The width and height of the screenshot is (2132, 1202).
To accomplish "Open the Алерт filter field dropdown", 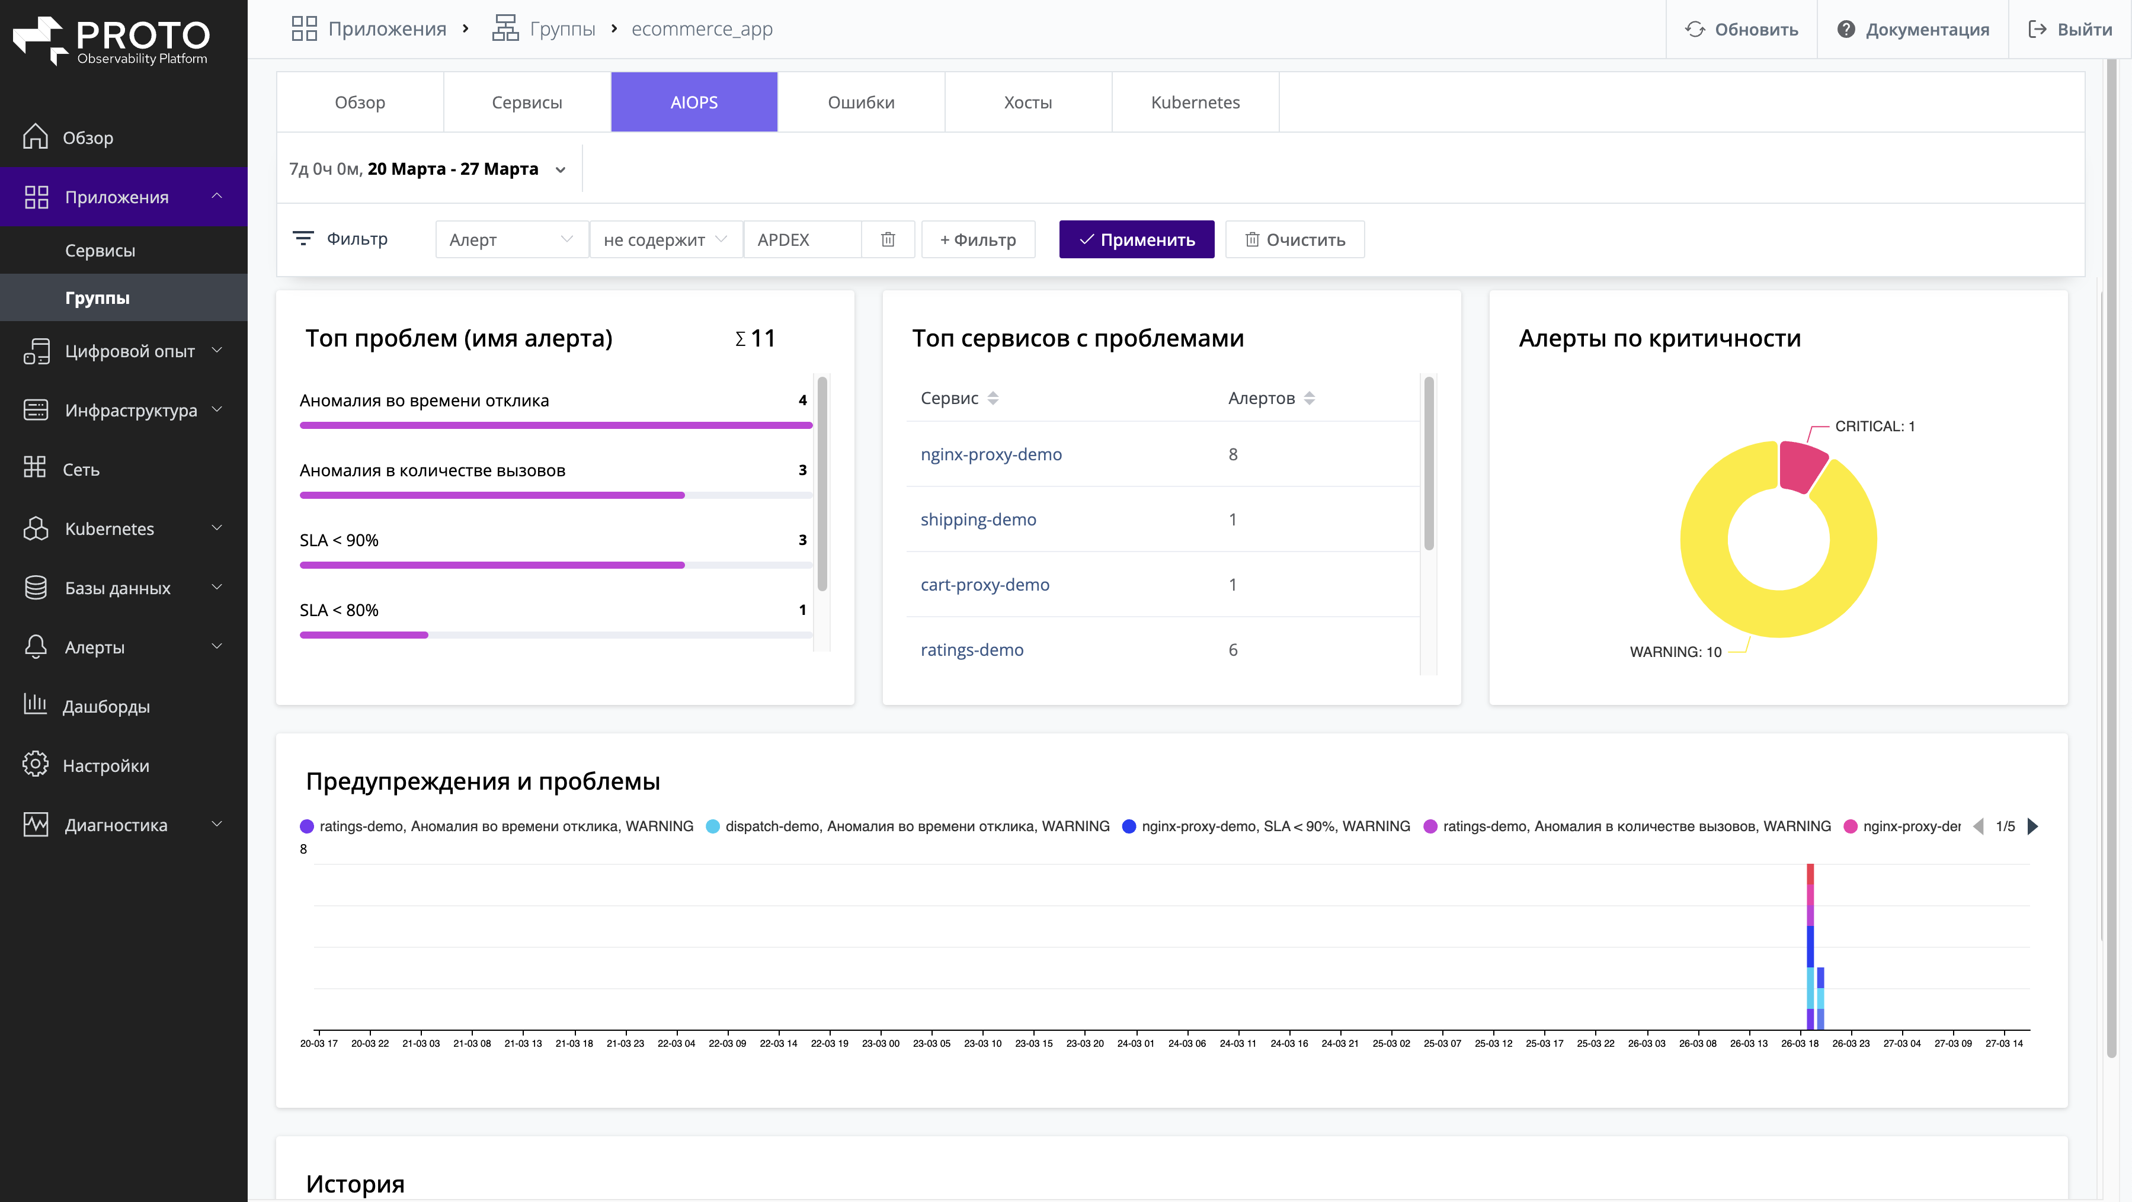I will click(511, 239).
